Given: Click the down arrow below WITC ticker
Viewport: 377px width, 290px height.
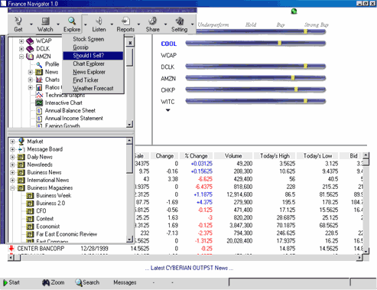Looking at the screenshot, I should tap(167, 110).
